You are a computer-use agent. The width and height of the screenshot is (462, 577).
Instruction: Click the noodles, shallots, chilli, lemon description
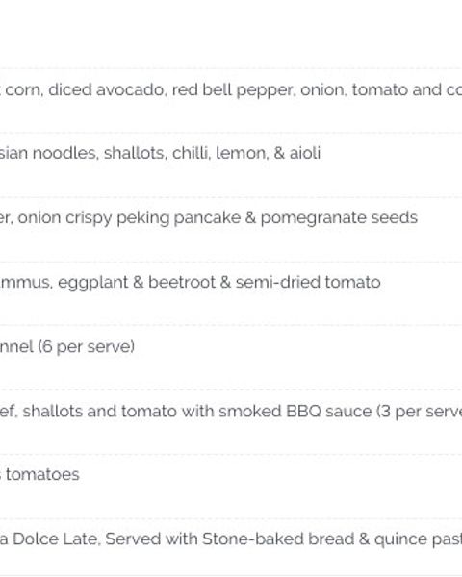pyautogui.click(x=161, y=153)
